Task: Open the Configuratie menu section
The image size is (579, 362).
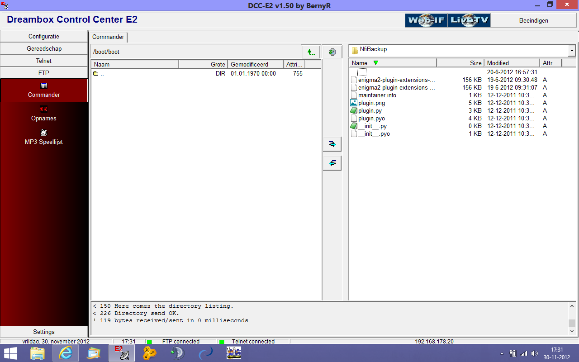Action: [44, 36]
